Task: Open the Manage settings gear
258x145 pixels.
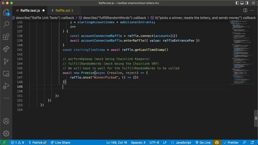Action: [x=6, y=133]
